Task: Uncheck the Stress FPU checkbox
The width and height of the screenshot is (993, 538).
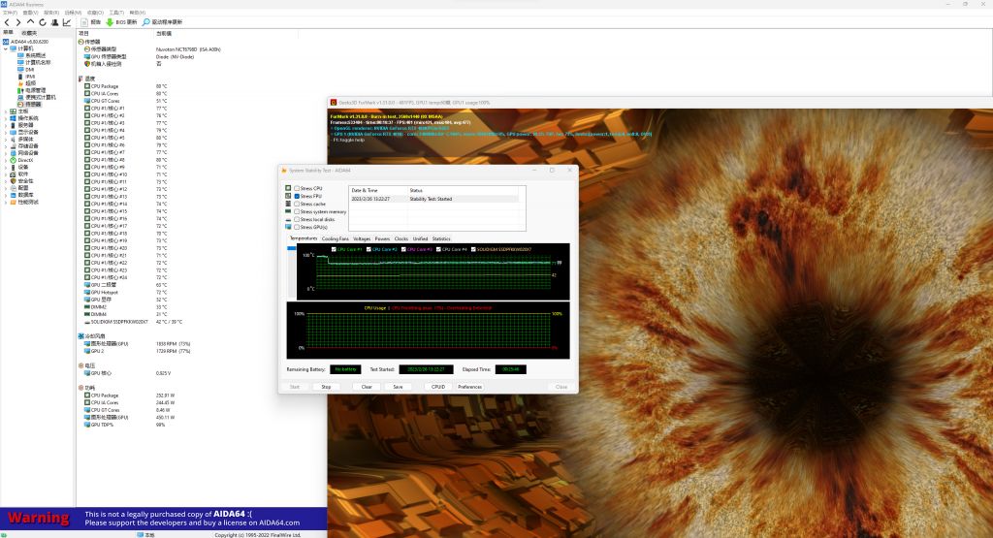Action: pos(297,196)
